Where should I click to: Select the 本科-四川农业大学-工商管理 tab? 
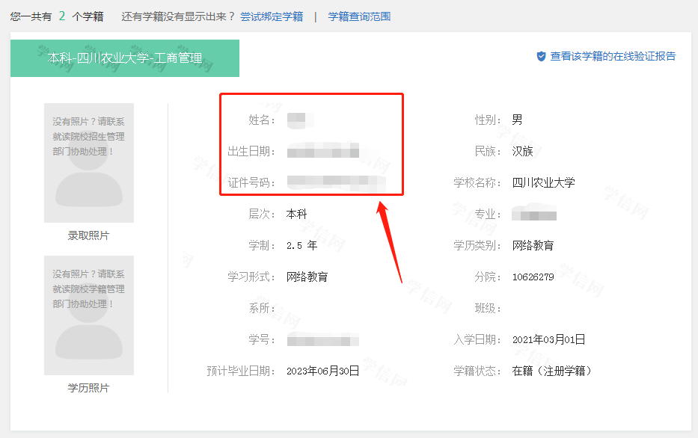[125, 58]
